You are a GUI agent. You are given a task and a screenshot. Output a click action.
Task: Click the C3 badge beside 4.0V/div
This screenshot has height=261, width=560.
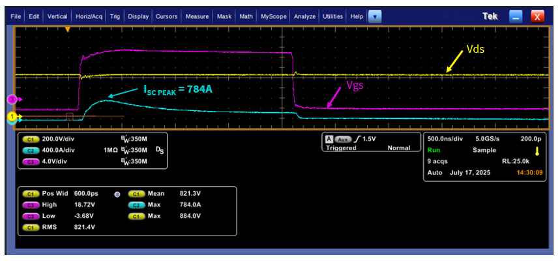pyautogui.click(x=31, y=161)
